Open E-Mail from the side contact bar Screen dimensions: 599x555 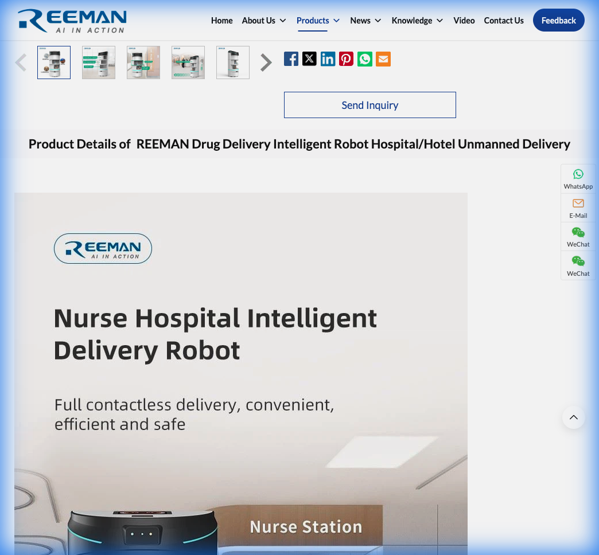[578, 208]
